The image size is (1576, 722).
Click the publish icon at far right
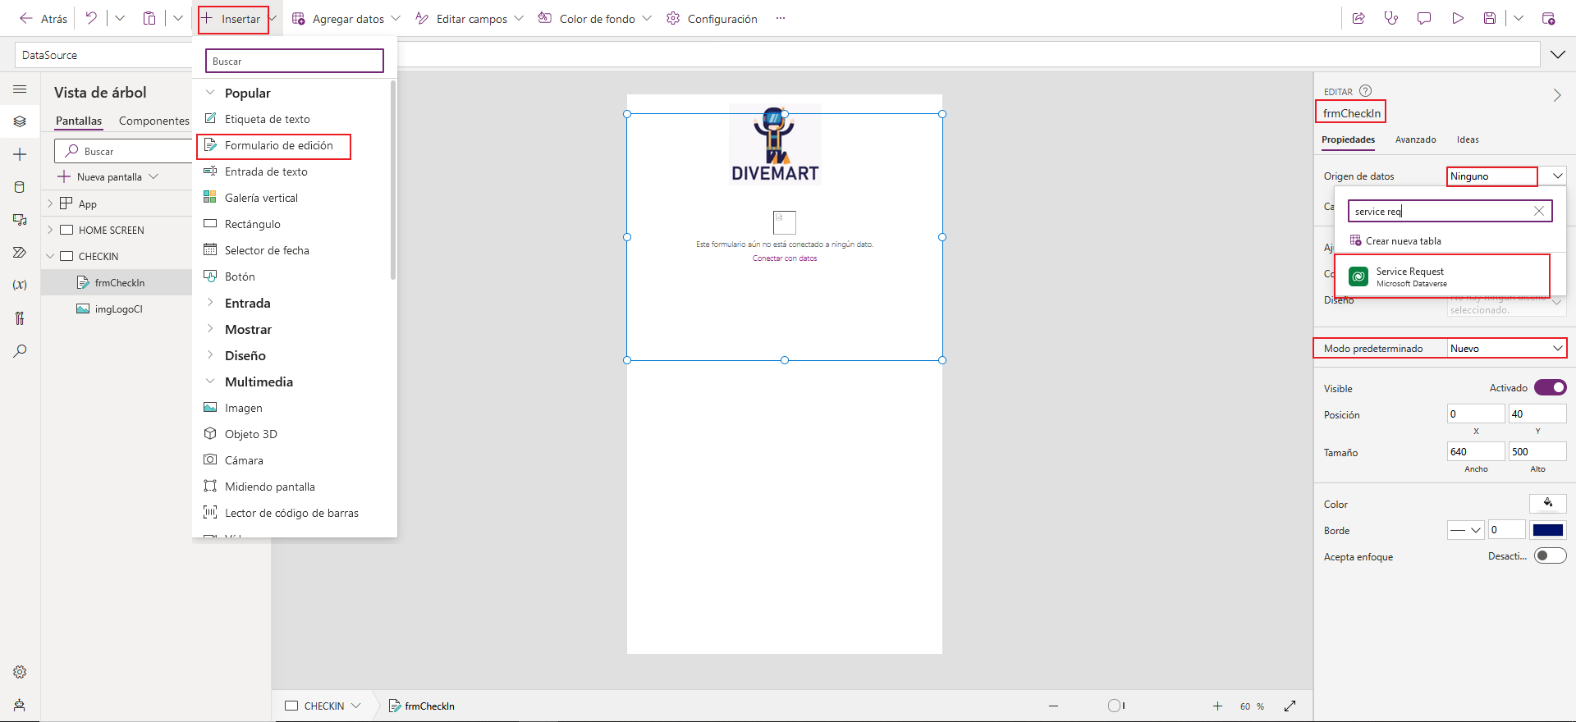(x=1548, y=18)
